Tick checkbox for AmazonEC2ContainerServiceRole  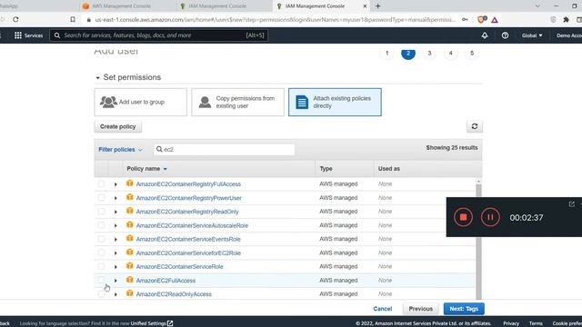click(101, 266)
